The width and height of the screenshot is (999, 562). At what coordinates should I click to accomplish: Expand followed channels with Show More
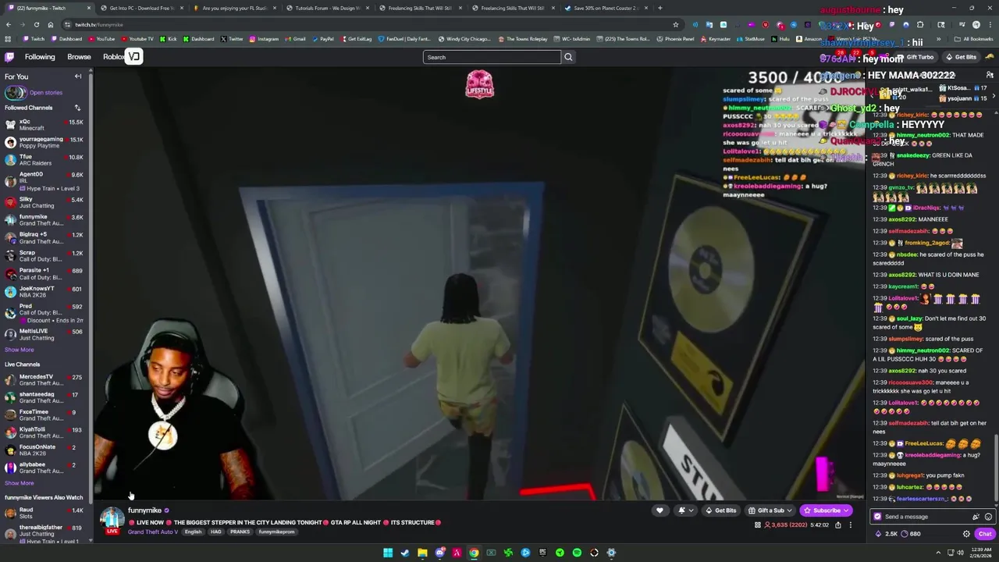(20, 350)
